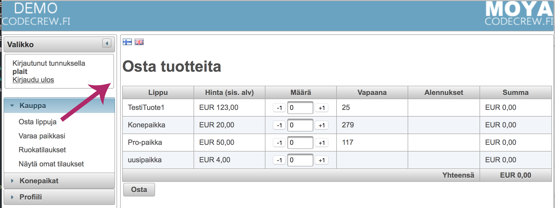Open Näytä omat tilaukset
Screen dimensions: 555x208
[51, 164]
